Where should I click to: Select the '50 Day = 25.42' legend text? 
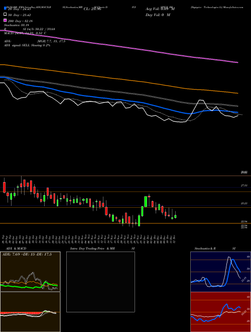[x=20, y=15]
